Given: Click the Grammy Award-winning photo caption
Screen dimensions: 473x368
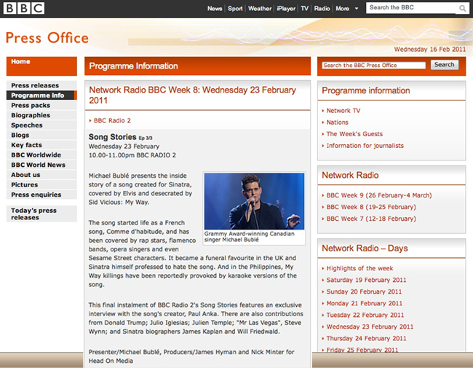Looking at the screenshot, I should [249, 237].
